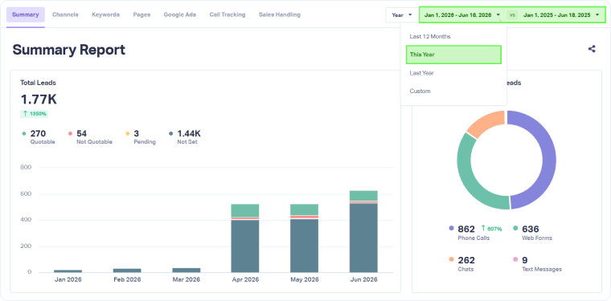Click the 607% Phone Calls increase indicator
Image resolution: width=611 pixels, height=301 pixels.
pos(491,229)
